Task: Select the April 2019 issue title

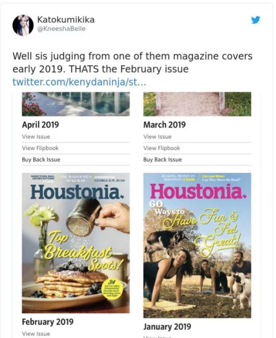Action: coord(40,125)
